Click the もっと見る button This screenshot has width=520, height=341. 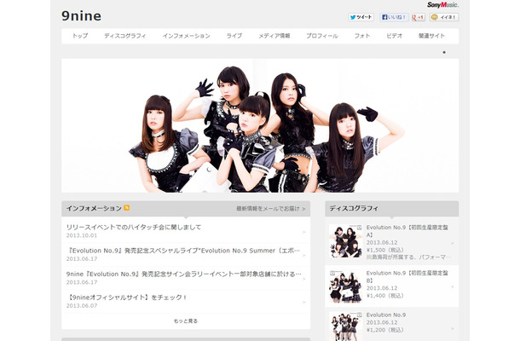point(186,321)
